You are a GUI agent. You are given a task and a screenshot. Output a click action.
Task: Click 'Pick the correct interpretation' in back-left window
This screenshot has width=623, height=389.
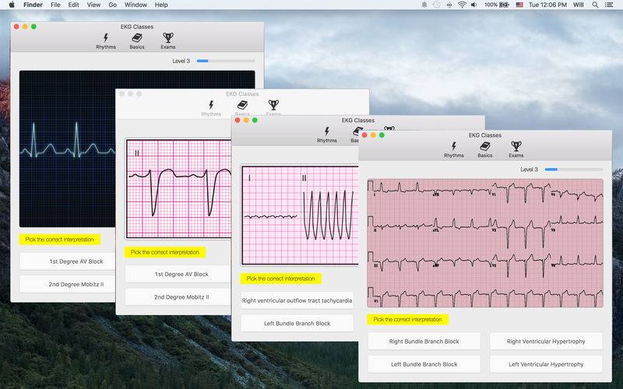(x=60, y=240)
